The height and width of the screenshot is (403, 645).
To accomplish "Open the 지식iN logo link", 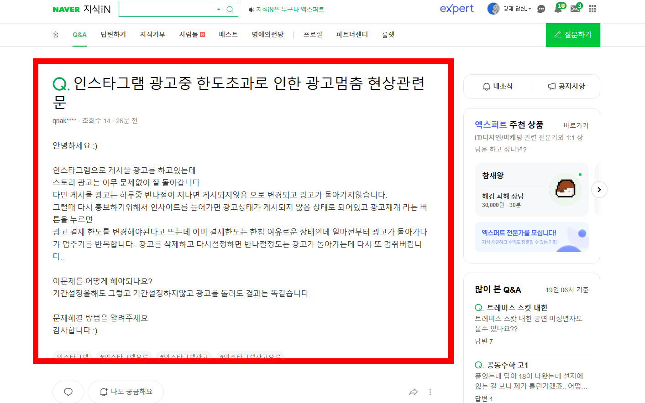I will coord(97,9).
